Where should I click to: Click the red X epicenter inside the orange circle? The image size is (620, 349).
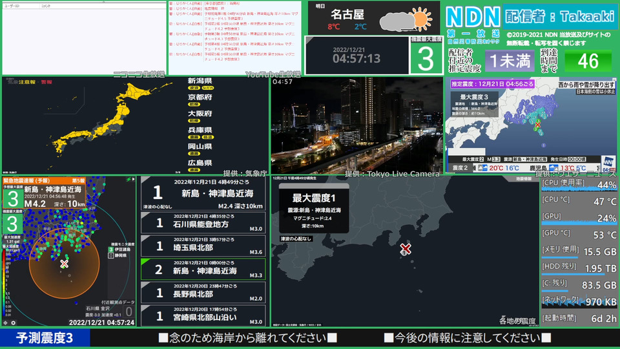(x=64, y=264)
